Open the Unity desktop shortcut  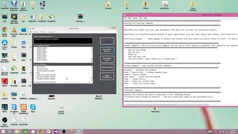coord(42,5)
